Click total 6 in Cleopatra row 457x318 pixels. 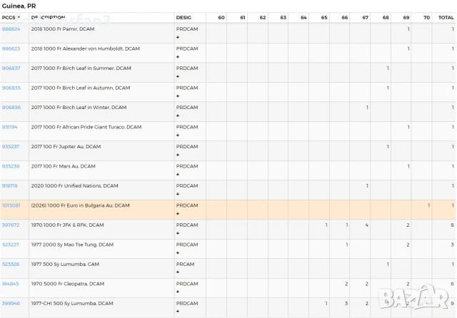[x=452, y=284]
